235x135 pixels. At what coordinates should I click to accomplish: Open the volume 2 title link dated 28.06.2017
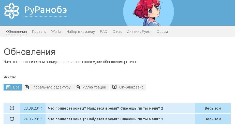pos(106,108)
